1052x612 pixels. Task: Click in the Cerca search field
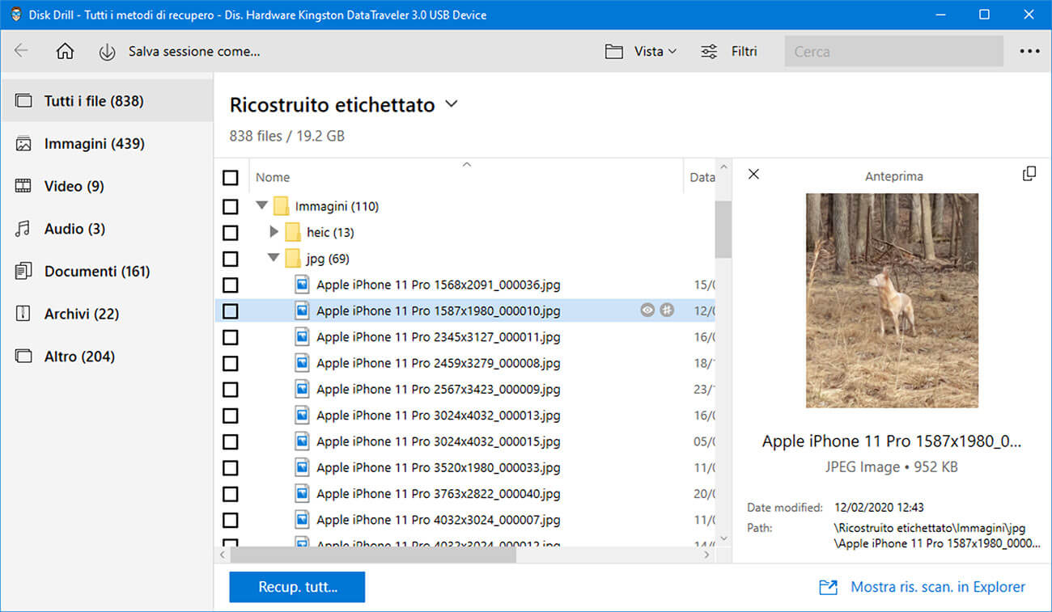point(893,51)
